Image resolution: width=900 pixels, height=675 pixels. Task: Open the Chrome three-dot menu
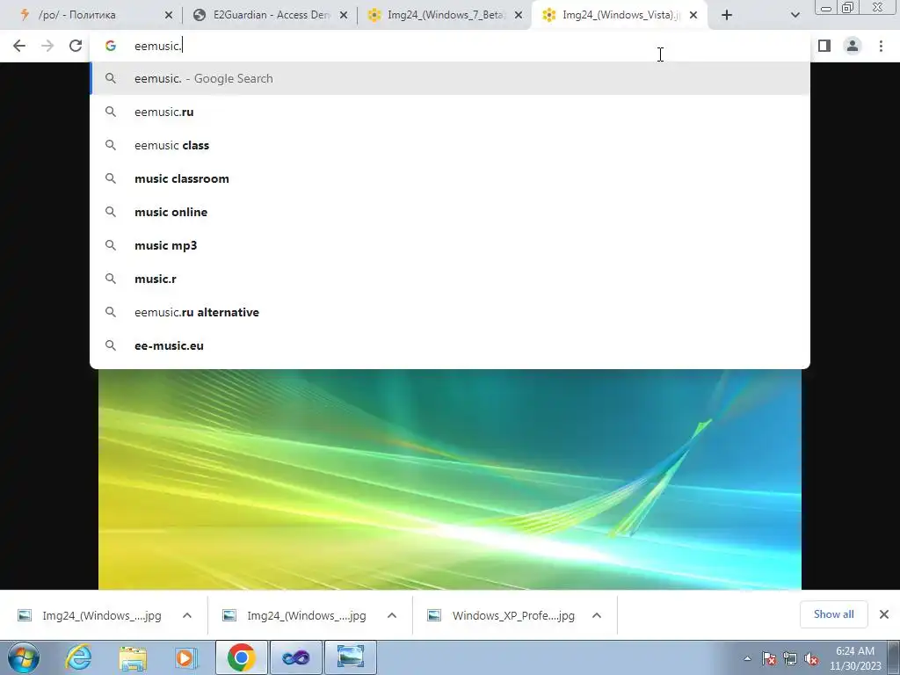pos(881,46)
